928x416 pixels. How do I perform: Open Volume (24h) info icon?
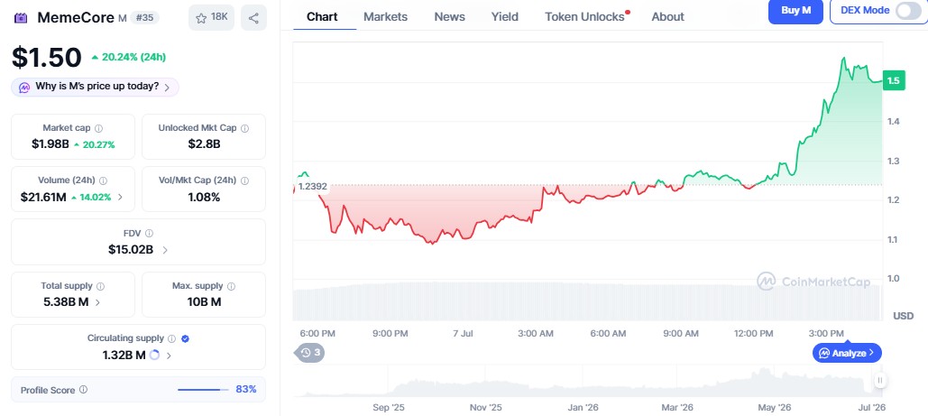[x=104, y=180]
